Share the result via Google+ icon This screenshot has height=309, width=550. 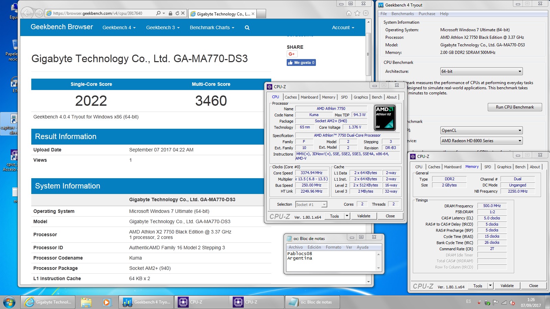pyautogui.click(x=292, y=54)
